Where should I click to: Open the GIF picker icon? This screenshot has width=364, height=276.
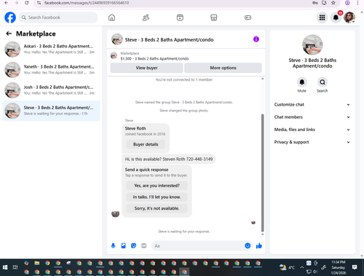[144, 245]
